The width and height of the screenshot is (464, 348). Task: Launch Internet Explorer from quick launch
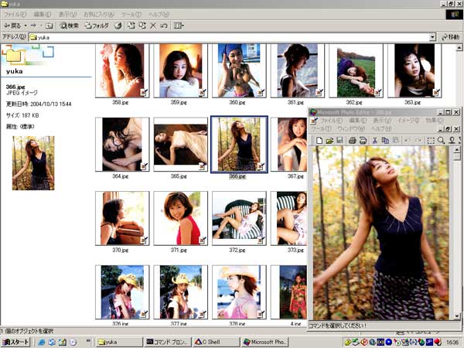42,343
